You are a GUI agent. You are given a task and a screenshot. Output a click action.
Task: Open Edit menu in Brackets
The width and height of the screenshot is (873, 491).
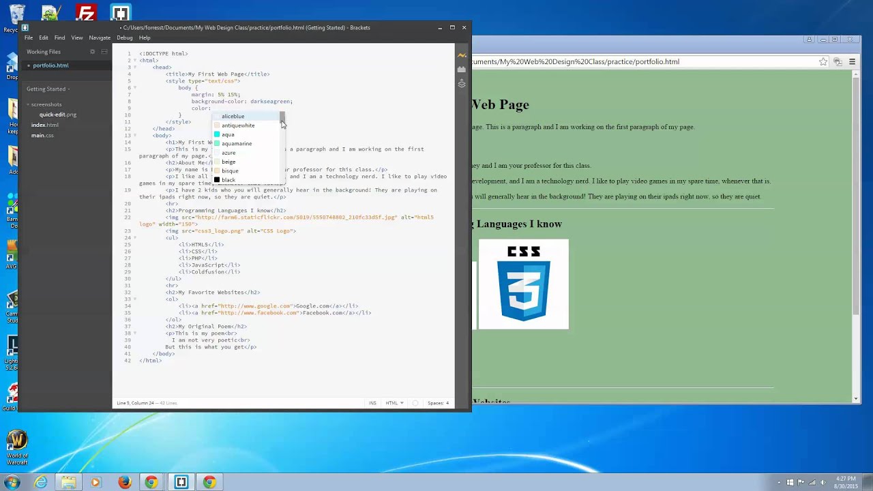coord(44,38)
